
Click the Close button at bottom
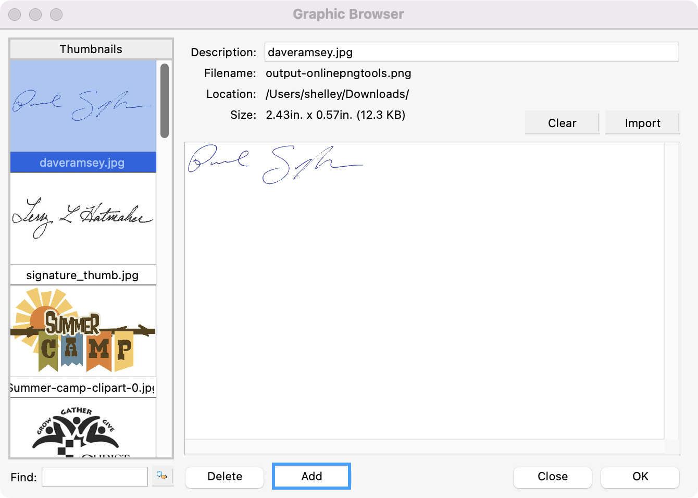tap(552, 477)
